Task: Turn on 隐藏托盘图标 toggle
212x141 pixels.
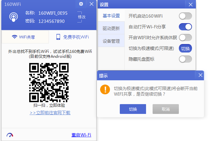Action: pos(185,59)
